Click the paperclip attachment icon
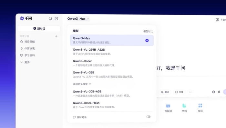Screen dimensions: 226x128 tap(219, 92)
